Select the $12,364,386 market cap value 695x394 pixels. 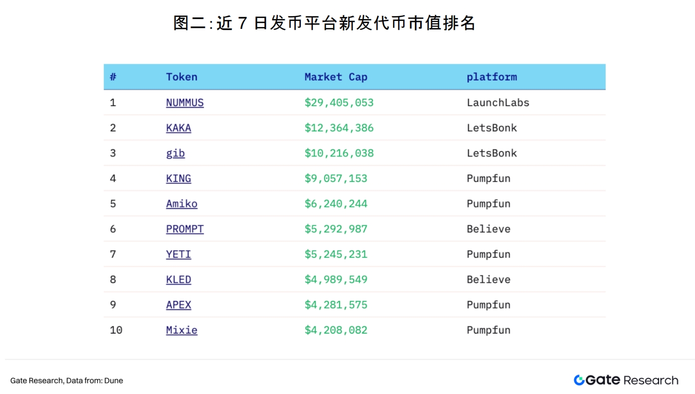339,128
